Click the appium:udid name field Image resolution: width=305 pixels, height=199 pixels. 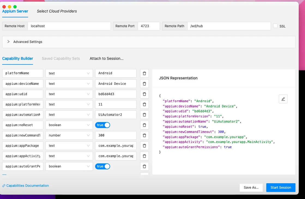coord(23,94)
